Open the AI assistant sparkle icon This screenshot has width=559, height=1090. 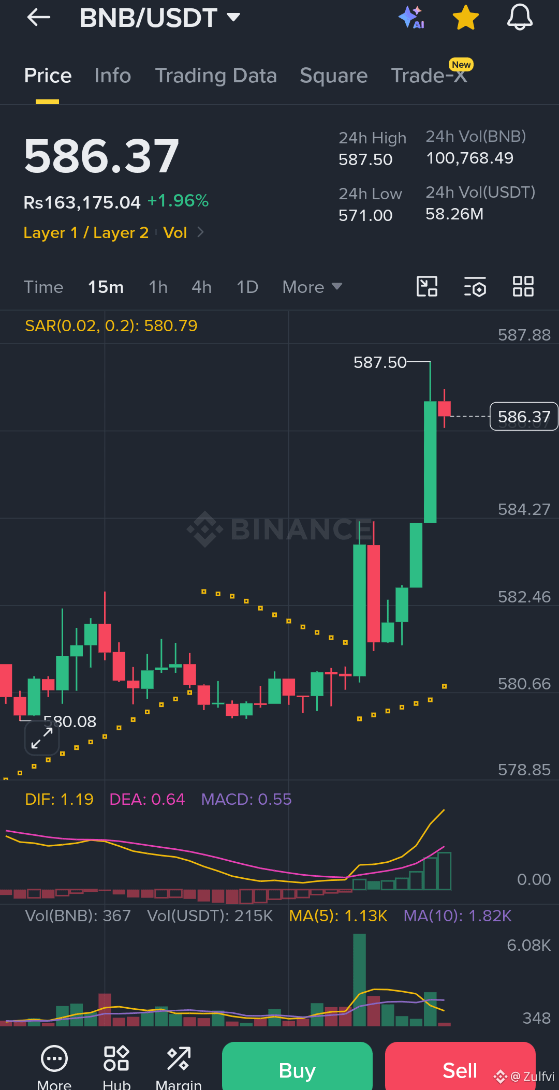click(x=411, y=18)
